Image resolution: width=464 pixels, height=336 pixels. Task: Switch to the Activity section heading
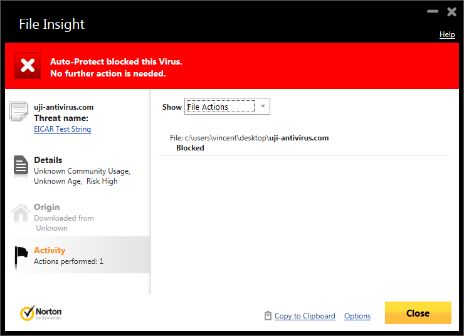[50, 250]
